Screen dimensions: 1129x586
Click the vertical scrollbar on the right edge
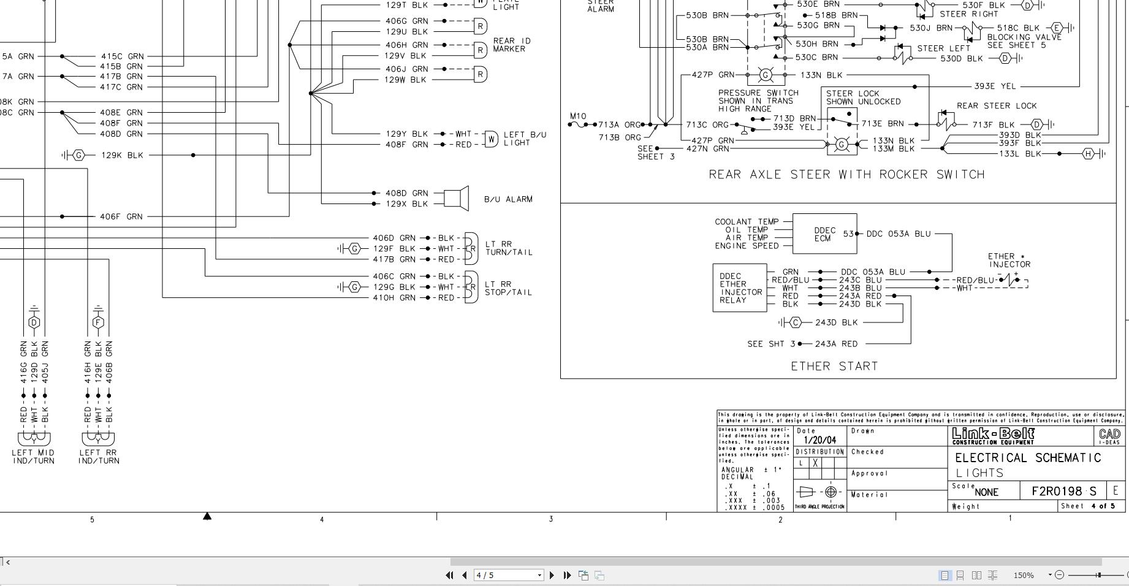1125,276
